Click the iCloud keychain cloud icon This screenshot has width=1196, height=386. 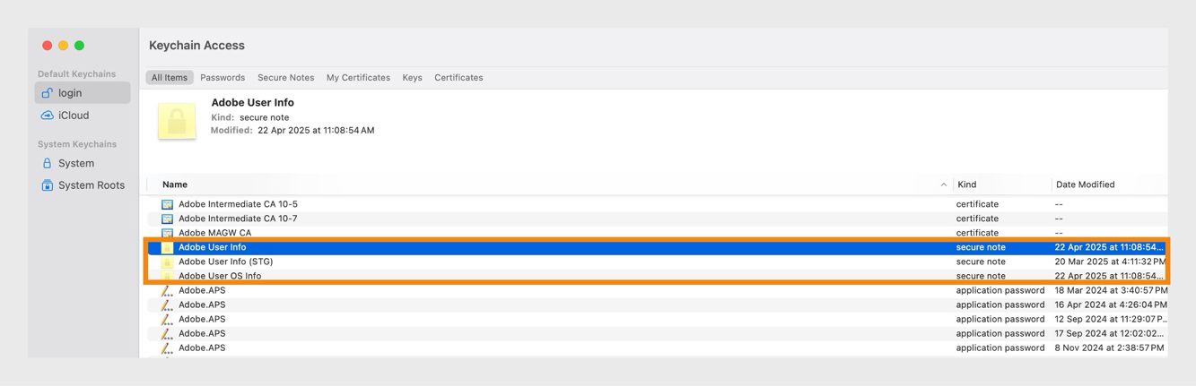pos(48,116)
